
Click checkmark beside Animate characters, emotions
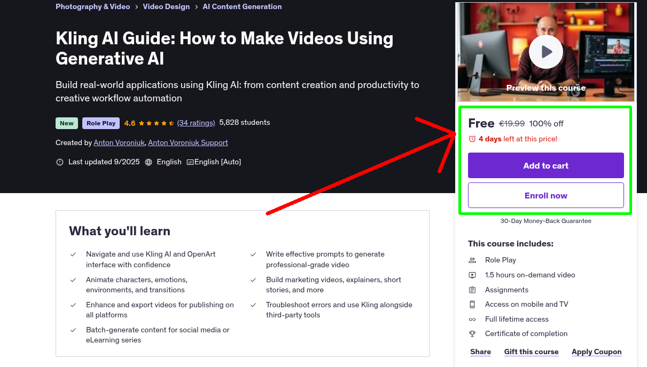73,280
